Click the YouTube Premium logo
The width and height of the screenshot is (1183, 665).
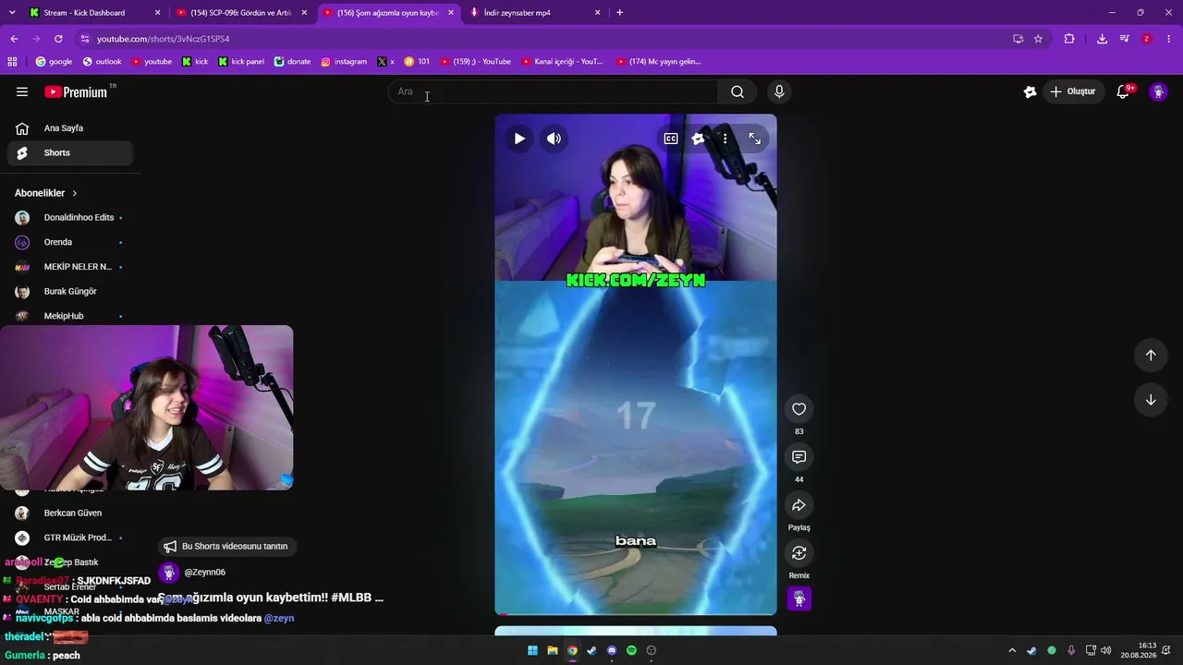76,91
